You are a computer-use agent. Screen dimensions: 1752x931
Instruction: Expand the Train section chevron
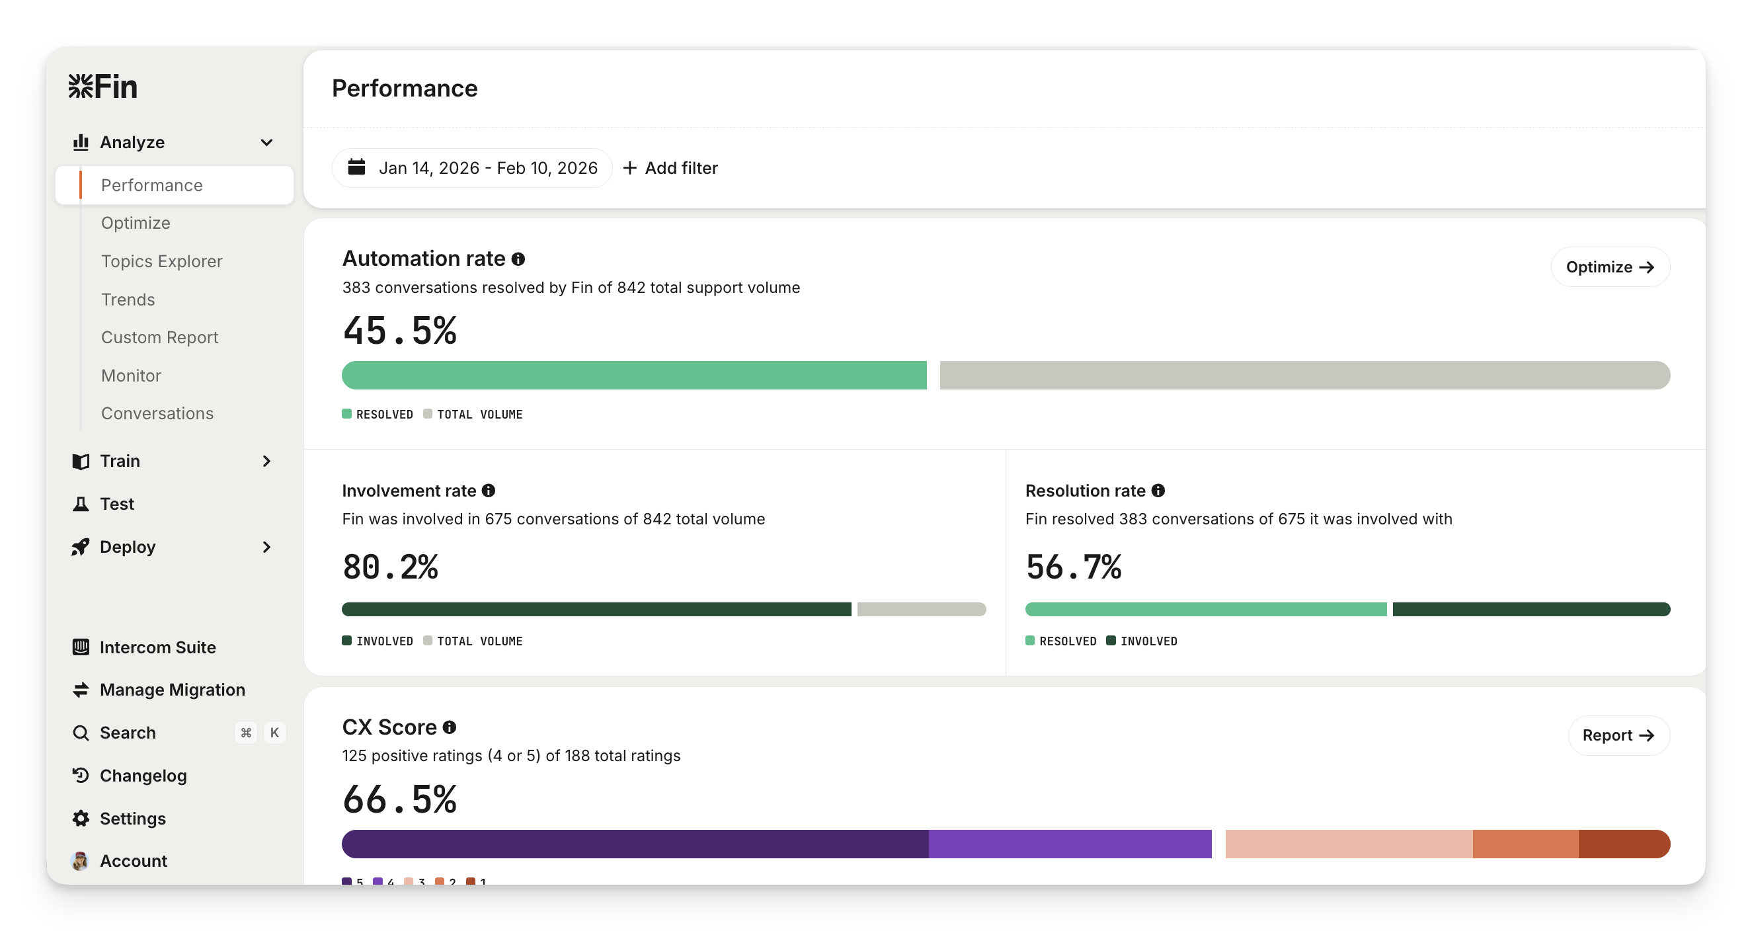[266, 461]
